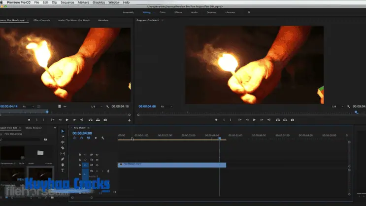
Task: Switch to the Effect Controls tab
Action: click(x=41, y=20)
